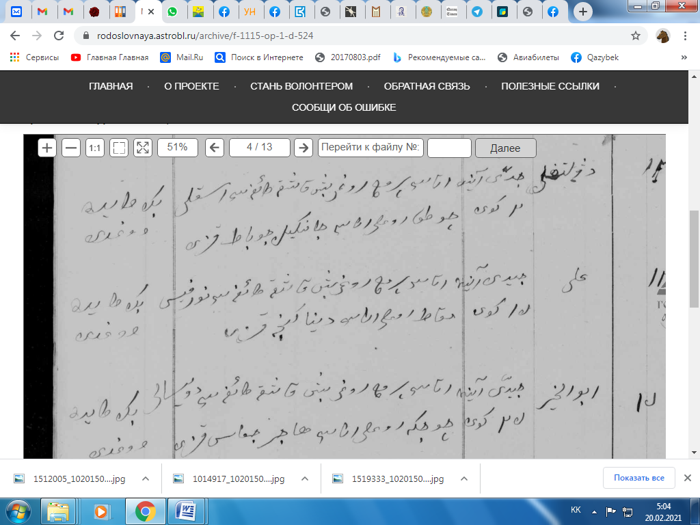
Task: Go to previous page arrow
Action: click(215, 148)
